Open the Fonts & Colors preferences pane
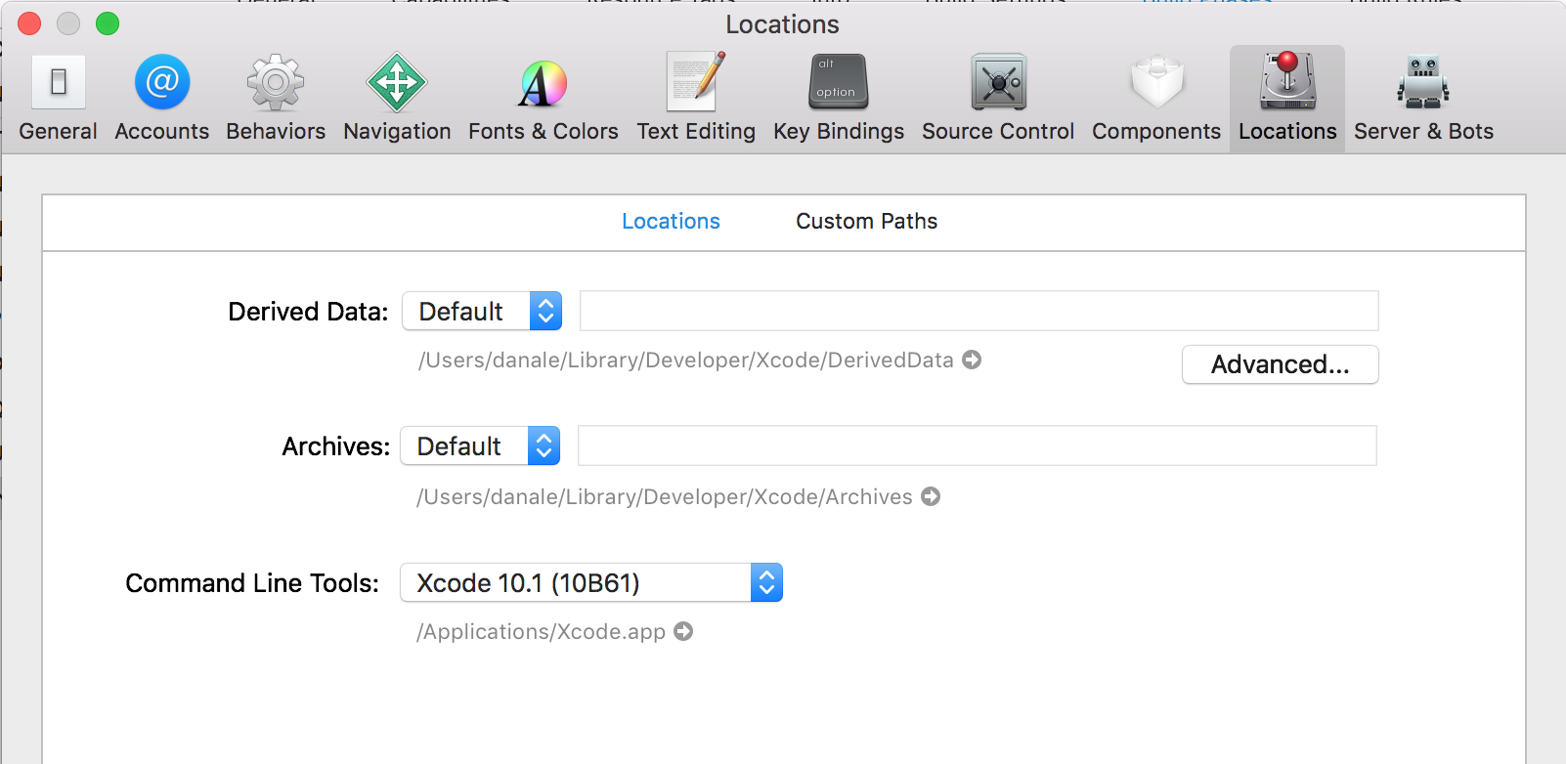This screenshot has width=1566, height=764. click(544, 99)
